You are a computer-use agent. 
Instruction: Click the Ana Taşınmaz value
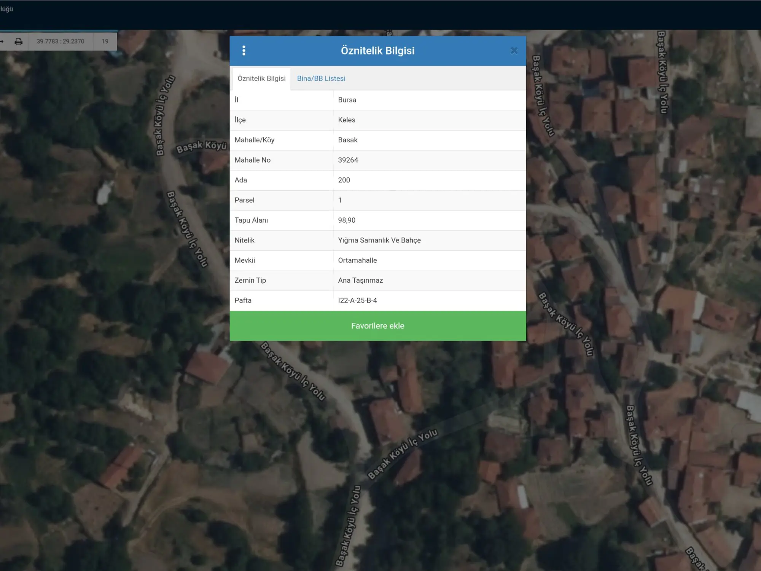360,281
